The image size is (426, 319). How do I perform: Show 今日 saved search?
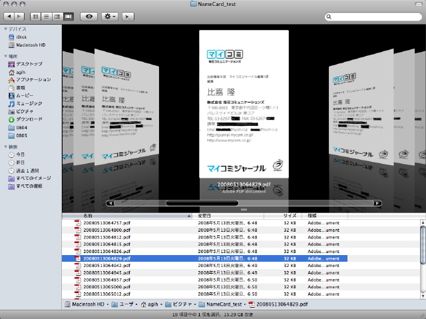[x=17, y=155]
